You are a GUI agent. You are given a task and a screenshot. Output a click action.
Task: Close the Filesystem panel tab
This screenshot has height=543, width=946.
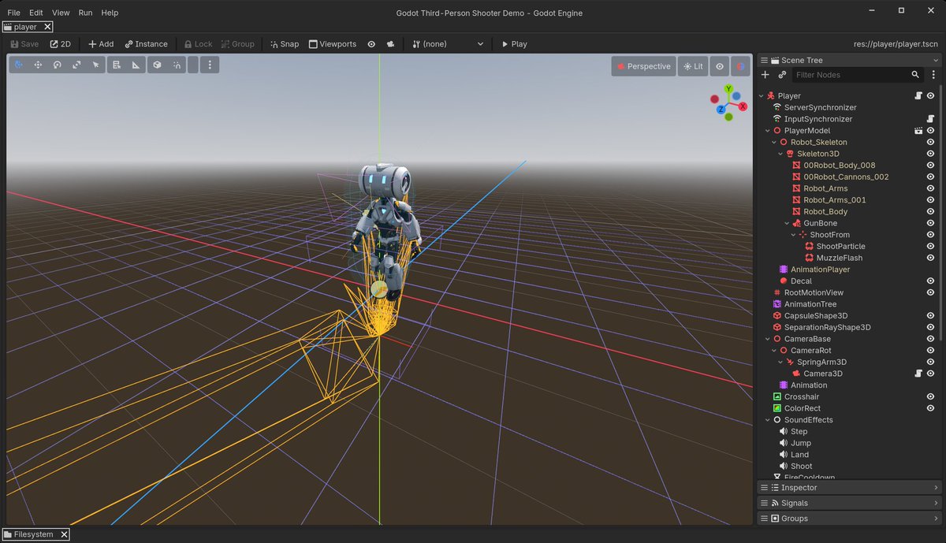64,534
